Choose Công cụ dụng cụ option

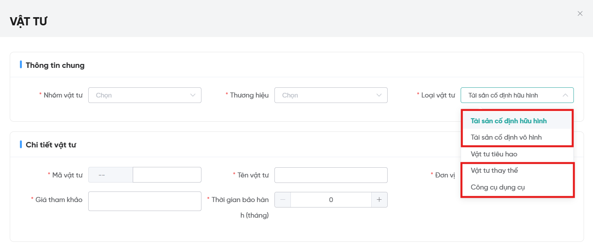pyautogui.click(x=498, y=187)
